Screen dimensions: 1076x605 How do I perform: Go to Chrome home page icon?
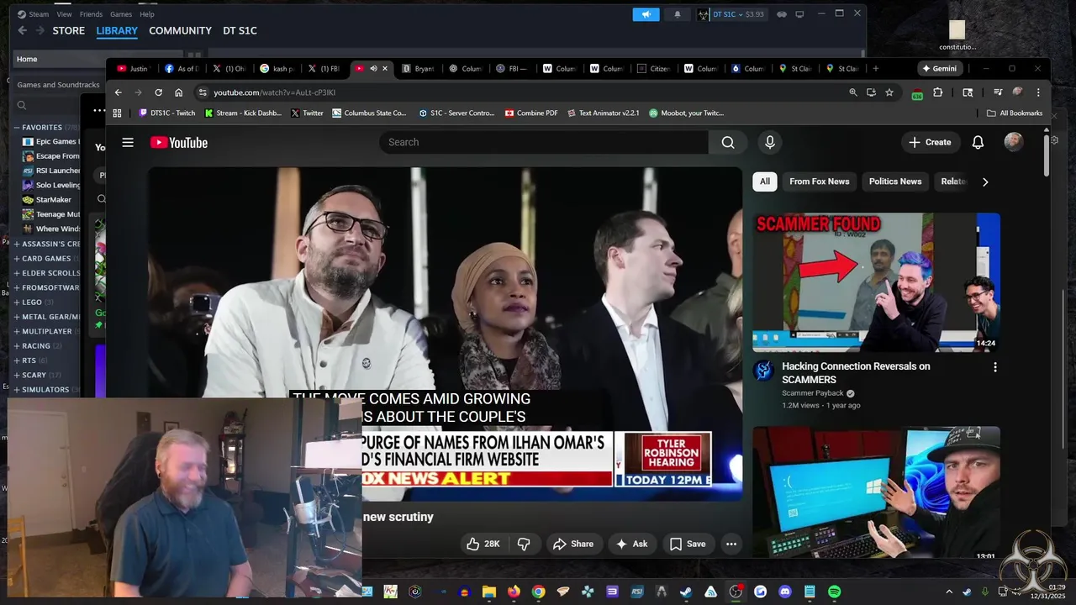click(x=178, y=92)
